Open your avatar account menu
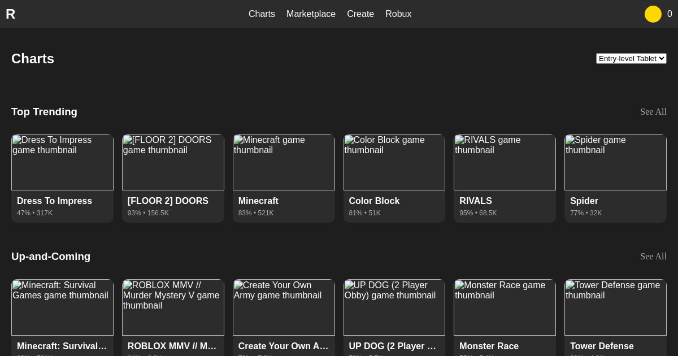 [x=653, y=14]
